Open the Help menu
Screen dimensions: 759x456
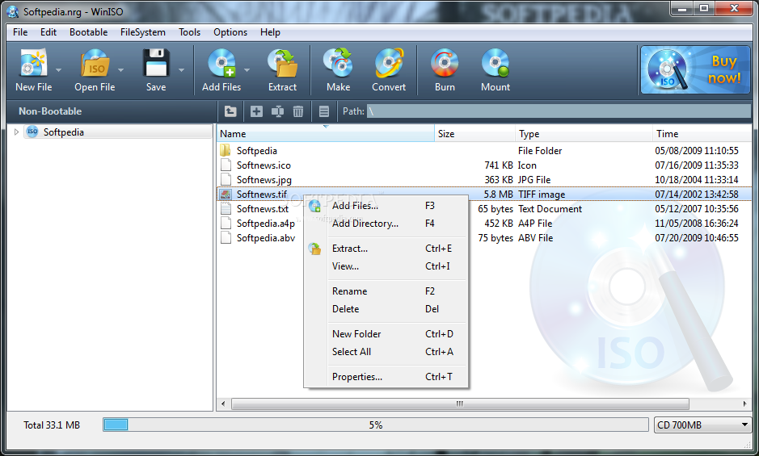[270, 32]
